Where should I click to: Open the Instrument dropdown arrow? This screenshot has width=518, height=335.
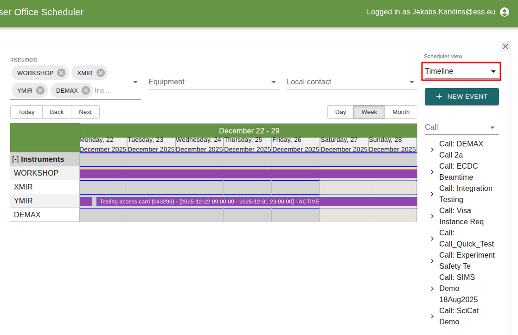point(135,81)
